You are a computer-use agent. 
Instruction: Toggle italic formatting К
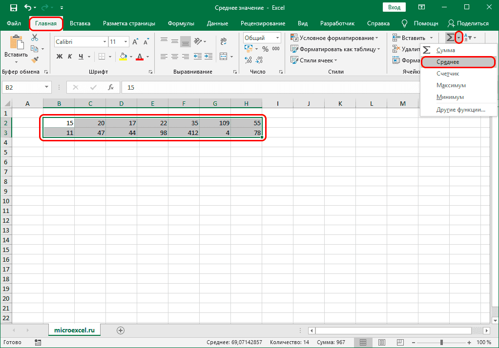click(x=70, y=56)
